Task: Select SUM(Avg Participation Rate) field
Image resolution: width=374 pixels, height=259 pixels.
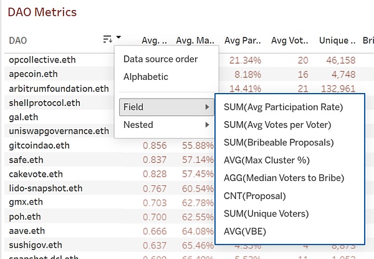Action: point(283,107)
